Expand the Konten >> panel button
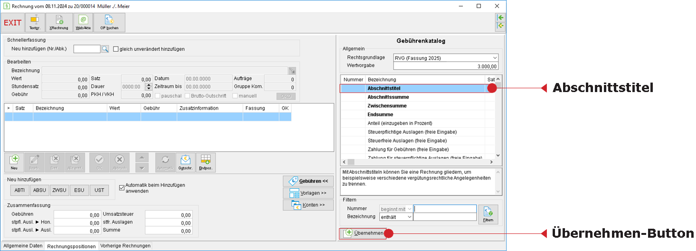Screen dimensions: 696x251 [308, 205]
